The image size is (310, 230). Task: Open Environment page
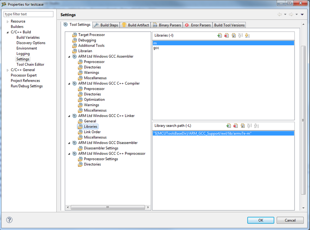(x=27, y=48)
